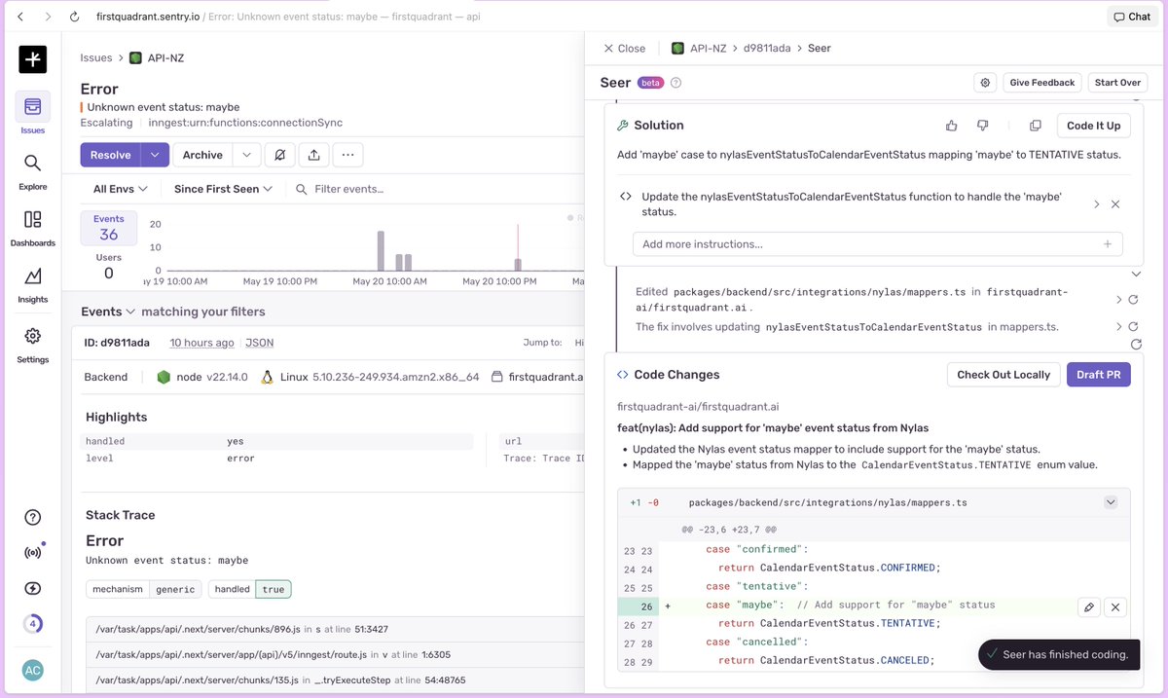1168x698 pixels.
Task: Edit the added 'maybe' code line
Action: [1089, 607]
